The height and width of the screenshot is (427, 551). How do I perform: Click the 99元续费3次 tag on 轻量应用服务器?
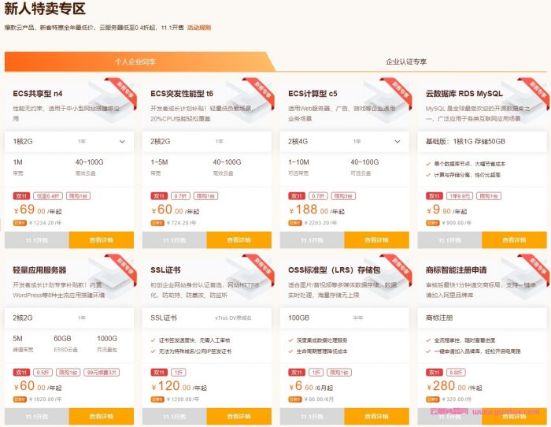(102, 372)
